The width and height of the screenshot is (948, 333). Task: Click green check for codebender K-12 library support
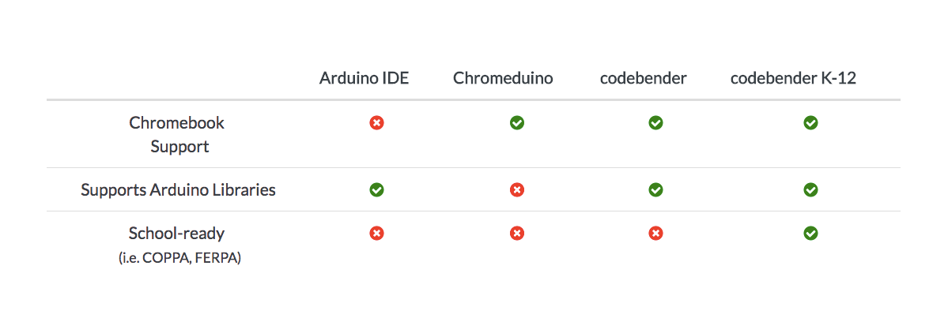point(810,190)
